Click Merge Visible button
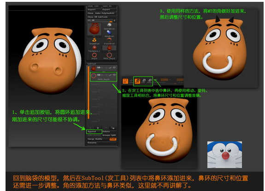The image size is (265, 191). (98, 139)
